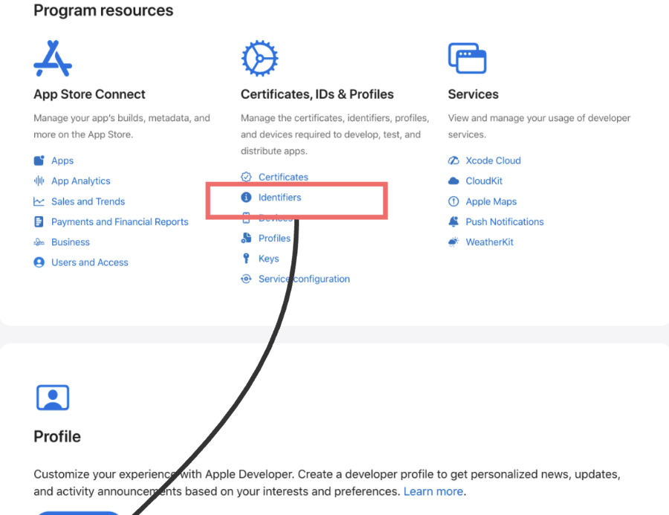The height and width of the screenshot is (515, 669).
Task: Open the Identifiers link
Action: pos(279,197)
